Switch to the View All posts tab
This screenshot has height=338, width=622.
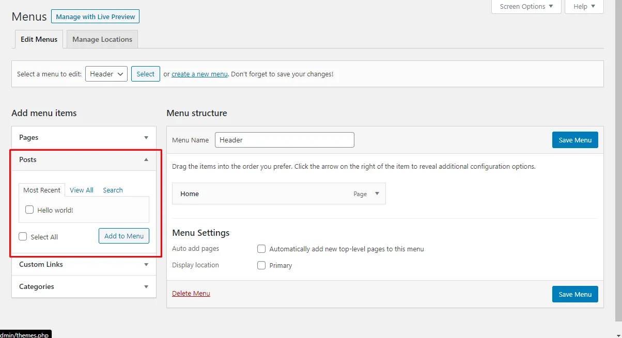pos(82,190)
